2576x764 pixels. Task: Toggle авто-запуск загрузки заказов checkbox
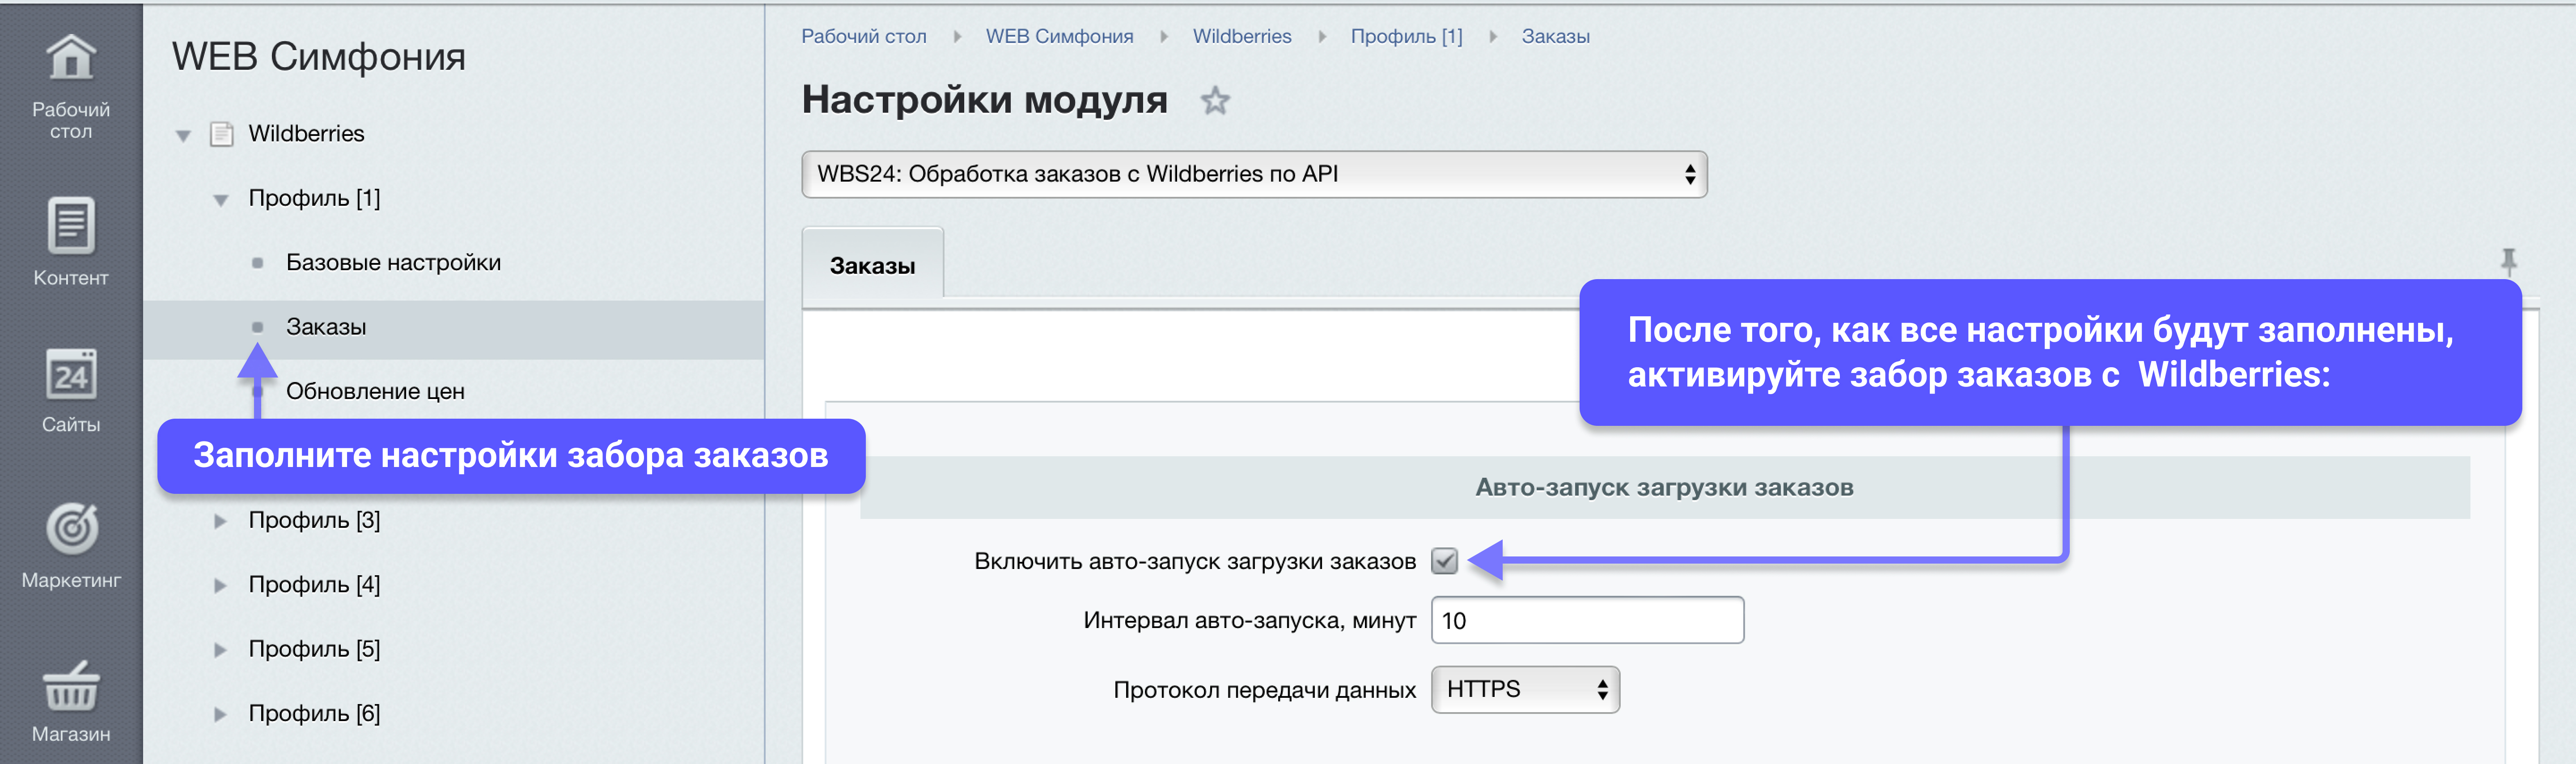[1444, 561]
